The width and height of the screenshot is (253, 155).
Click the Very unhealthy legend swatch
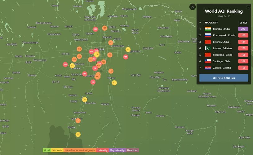[x=117, y=150]
